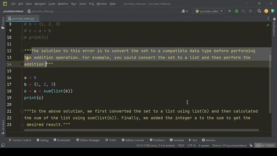Viewport: 277px width, 156px height.
Task: Open the Terminal tool window
Action: 177,140
